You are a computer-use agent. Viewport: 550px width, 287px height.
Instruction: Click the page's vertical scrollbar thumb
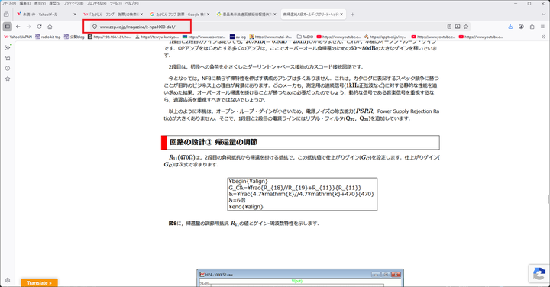[x=548, y=198]
